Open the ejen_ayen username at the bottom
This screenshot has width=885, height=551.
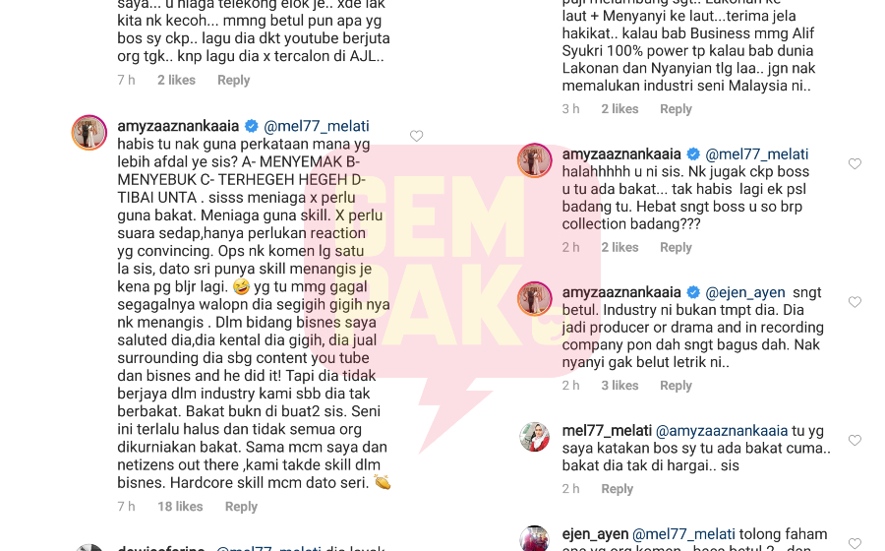pyautogui.click(x=595, y=534)
